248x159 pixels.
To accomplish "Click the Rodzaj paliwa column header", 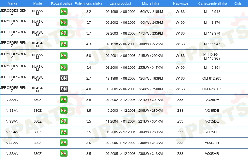I will coord(62,3).
